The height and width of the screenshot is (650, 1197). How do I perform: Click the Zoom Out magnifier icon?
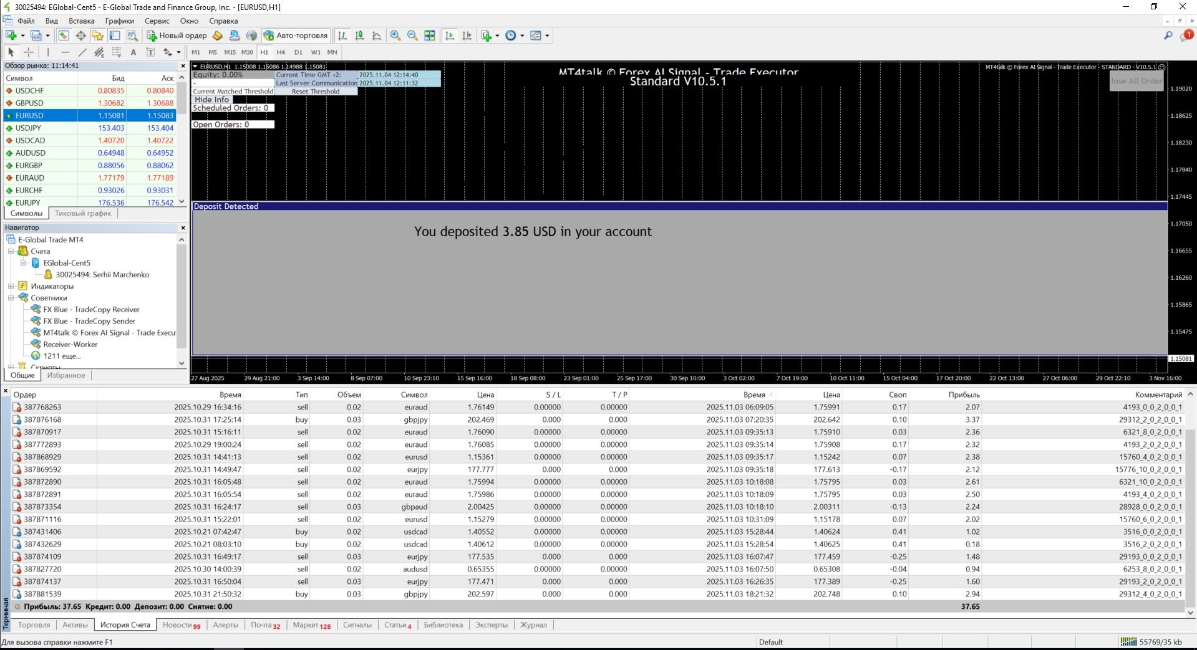tap(412, 36)
